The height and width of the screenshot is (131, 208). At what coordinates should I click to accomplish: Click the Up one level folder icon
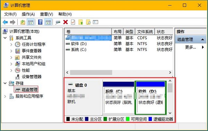(23, 22)
